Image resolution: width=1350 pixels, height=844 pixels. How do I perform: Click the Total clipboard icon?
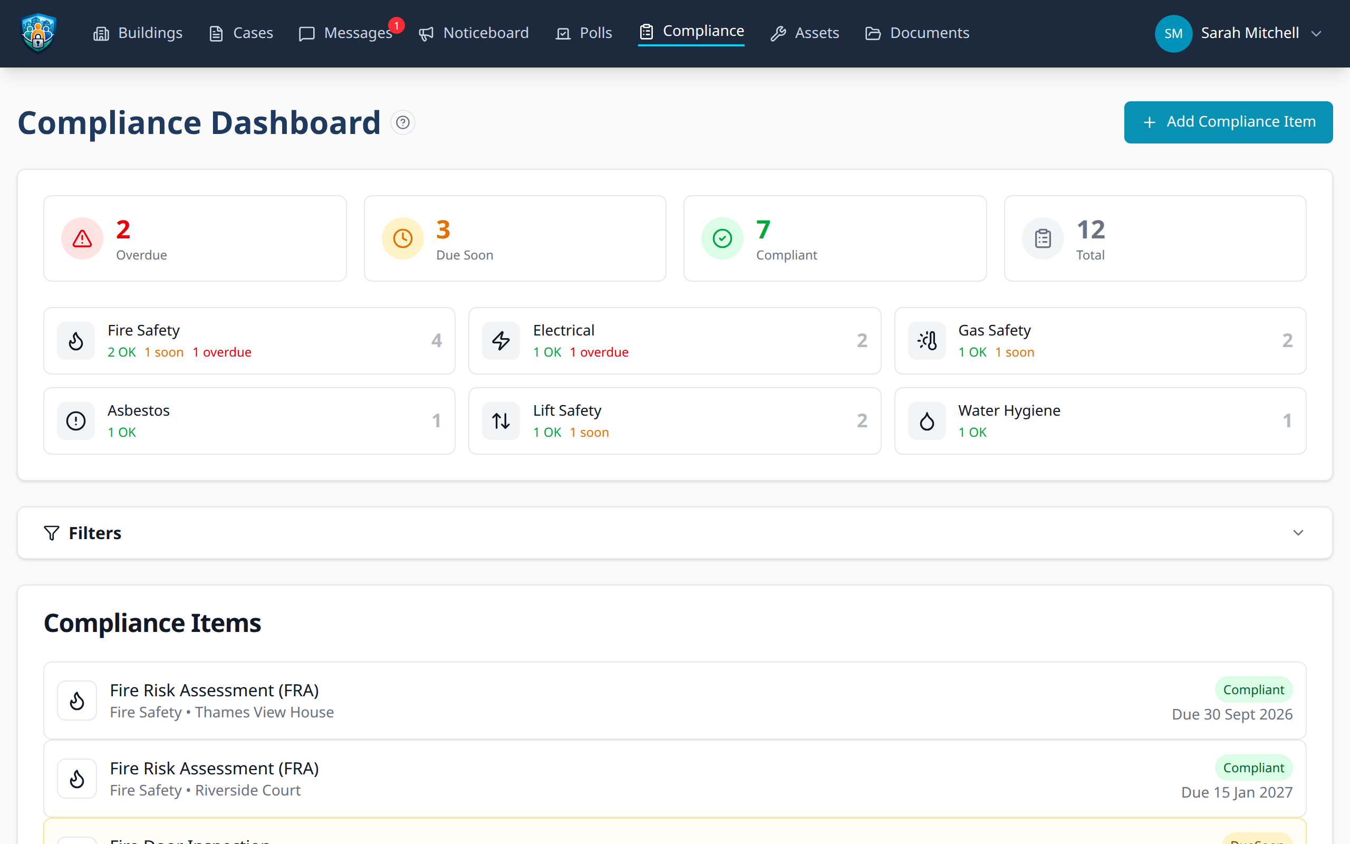coord(1043,238)
